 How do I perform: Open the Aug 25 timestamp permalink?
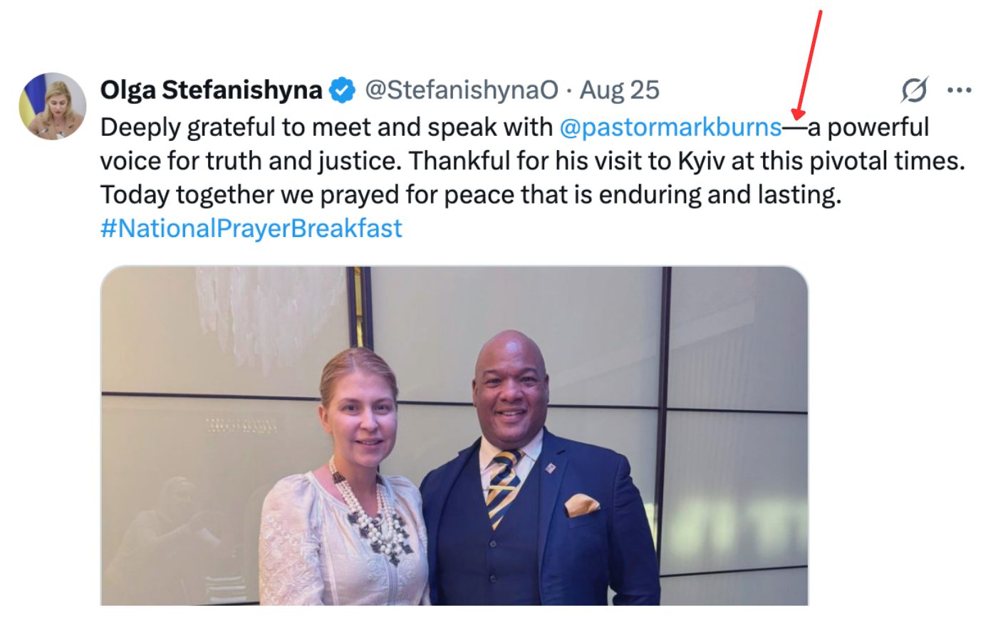620,90
